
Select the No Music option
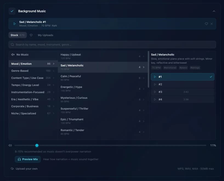[33, 55]
